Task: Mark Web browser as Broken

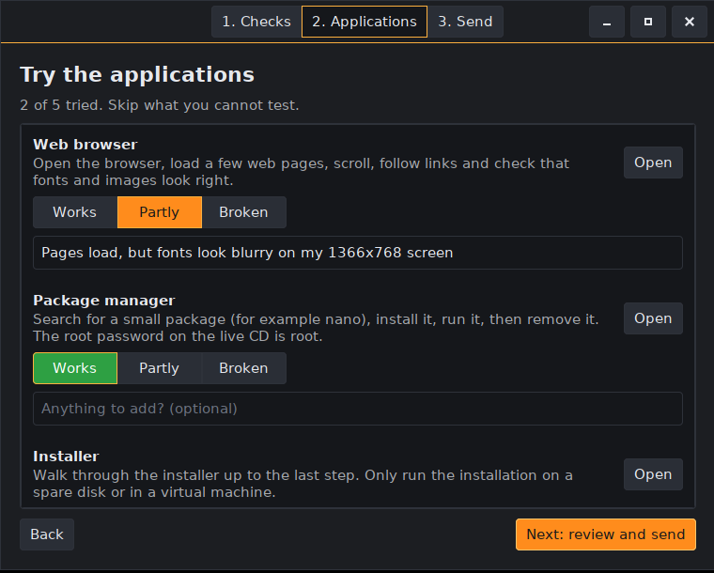Action: pos(243,212)
